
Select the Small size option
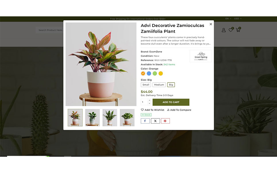[x=146, y=85]
